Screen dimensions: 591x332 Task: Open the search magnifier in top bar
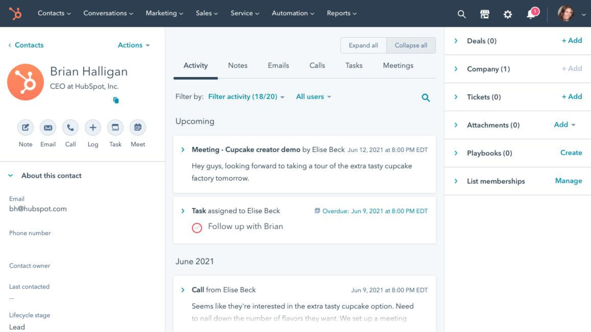click(461, 14)
